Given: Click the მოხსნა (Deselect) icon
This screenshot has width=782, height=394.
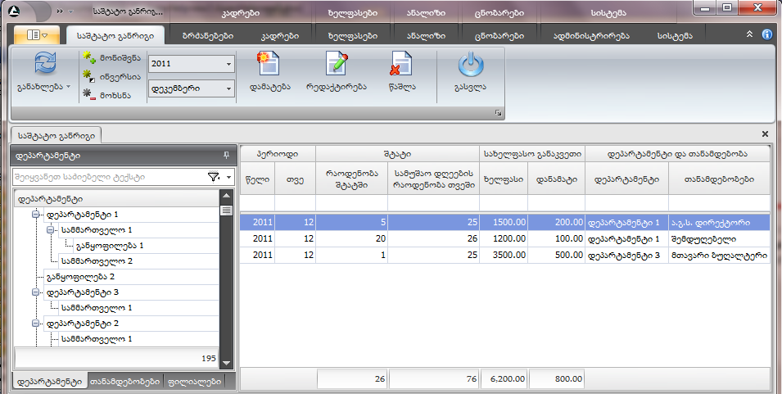Looking at the screenshot, I should pos(90,94).
